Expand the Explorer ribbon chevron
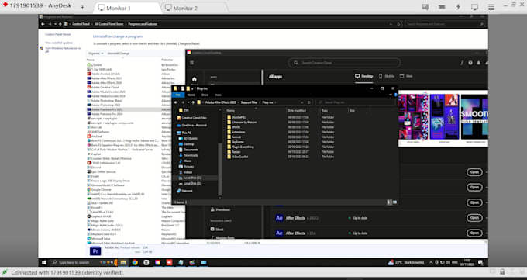The height and width of the screenshot is (280, 527). 390,95
